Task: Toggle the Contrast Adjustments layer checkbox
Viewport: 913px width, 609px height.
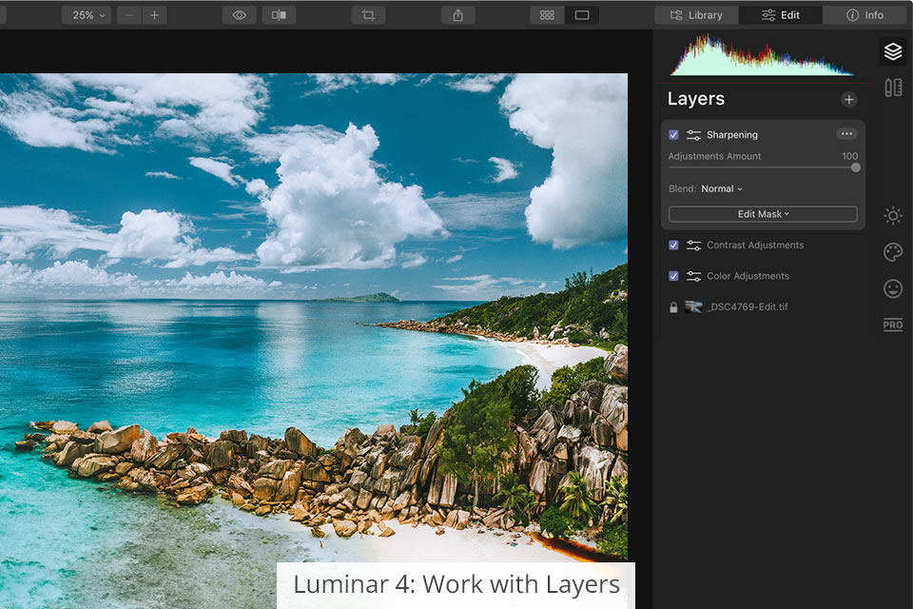Action: pyautogui.click(x=673, y=246)
